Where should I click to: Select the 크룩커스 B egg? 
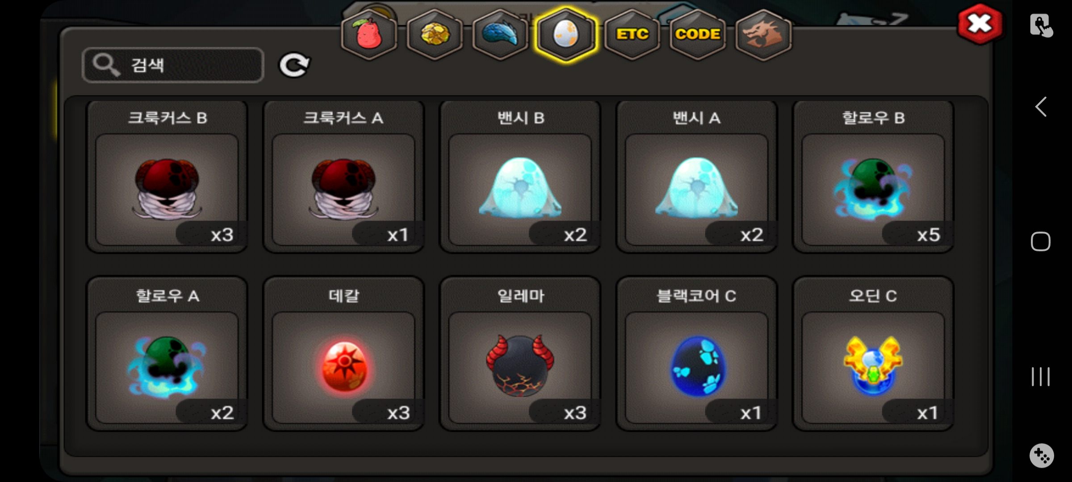[167, 177]
